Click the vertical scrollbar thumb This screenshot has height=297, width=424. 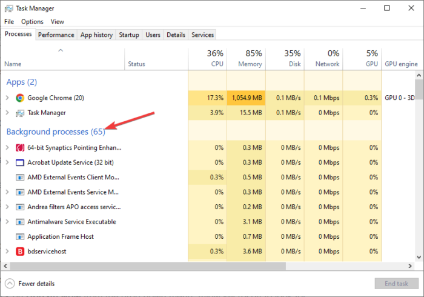click(419, 97)
